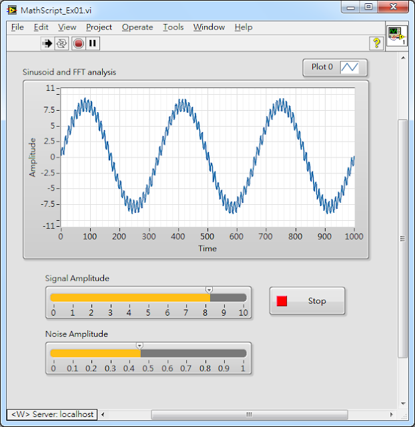This screenshot has width=415, height=427.
Task: Click the 'Time' X-axis label
Action: tap(207, 249)
